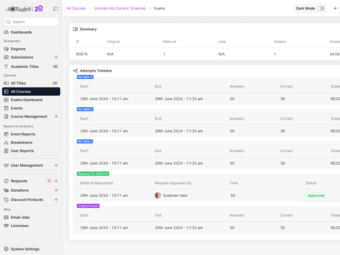Click the Re-take 2 tag
The width and height of the screenshot is (340, 255).
coord(85,109)
